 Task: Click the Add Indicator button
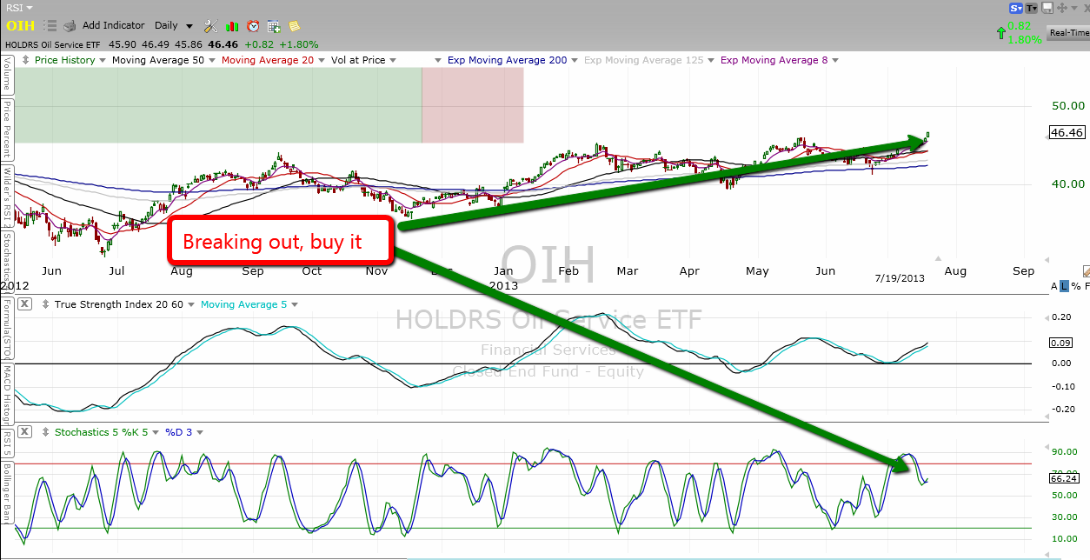[x=113, y=26]
